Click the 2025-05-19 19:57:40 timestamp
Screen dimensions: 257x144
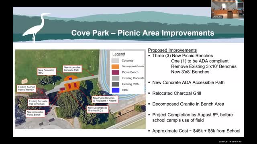[230, 142]
